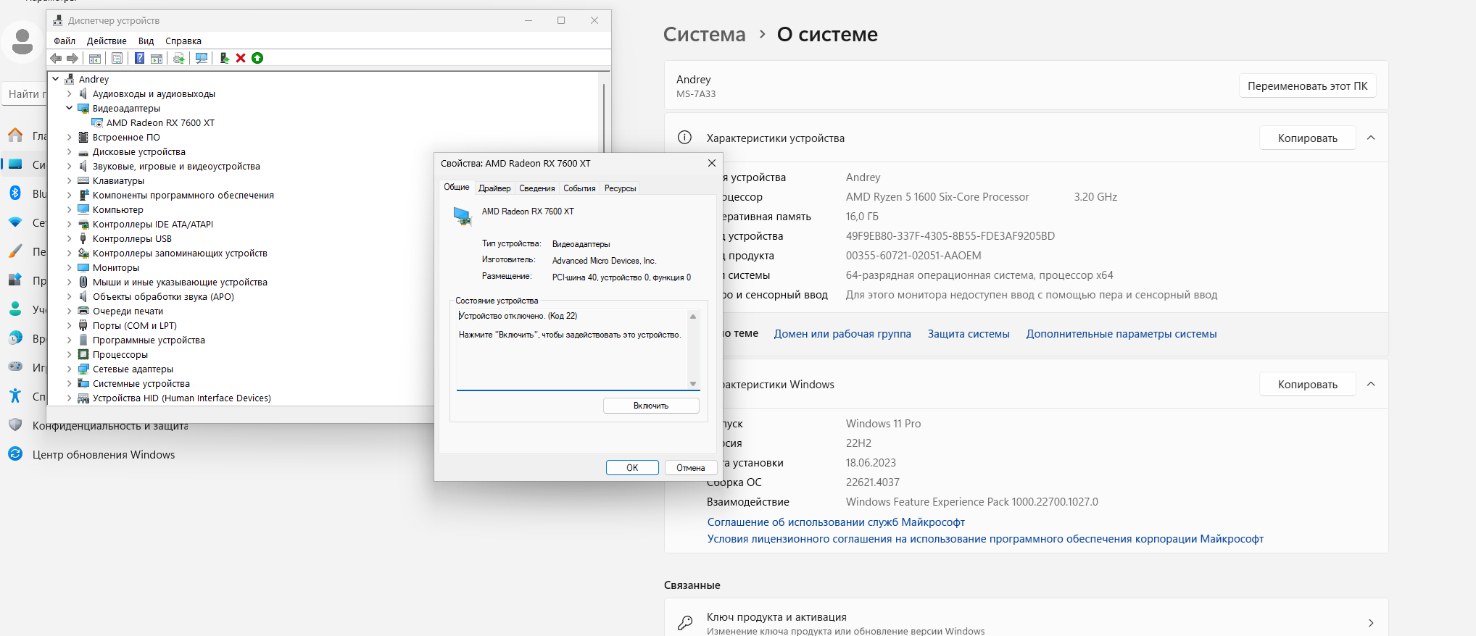Click the key icon beside product key and activation
The height and width of the screenshot is (636, 1476).
point(685,623)
